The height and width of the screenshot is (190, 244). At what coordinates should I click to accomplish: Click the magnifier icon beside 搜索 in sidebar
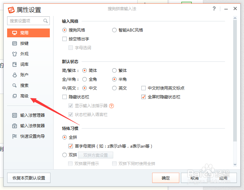[x=15, y=85]
